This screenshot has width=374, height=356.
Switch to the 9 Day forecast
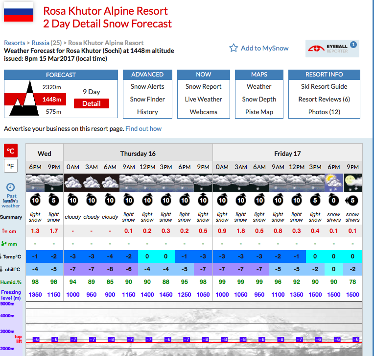(92, 92)
